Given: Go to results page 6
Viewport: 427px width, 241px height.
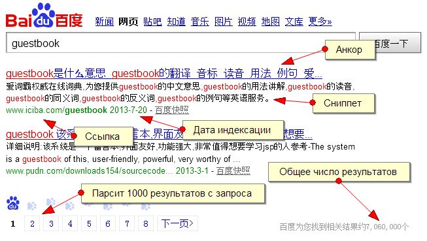Looking at the screenshot, I should (108, 223).
